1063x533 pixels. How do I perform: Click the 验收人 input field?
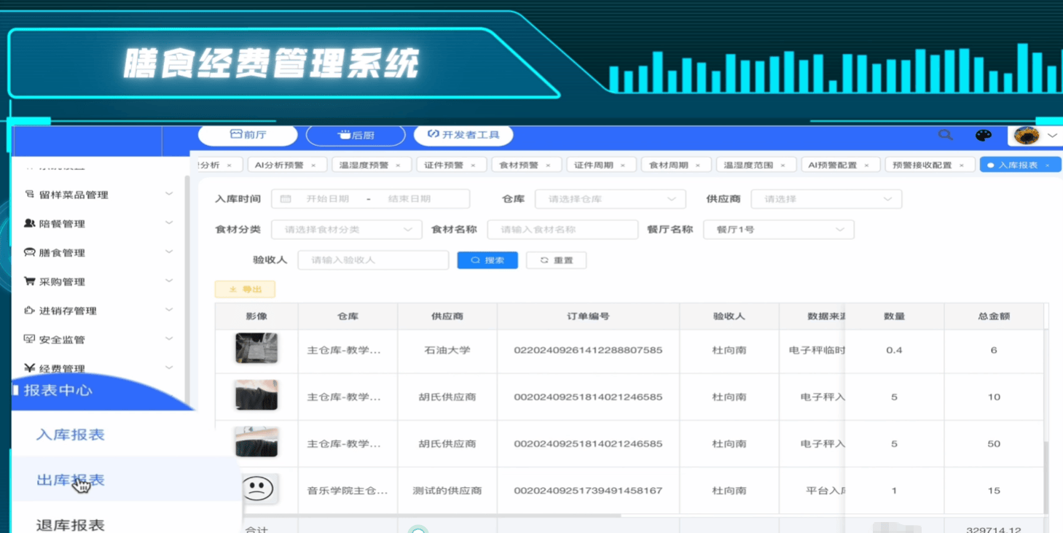pos(373,260)
